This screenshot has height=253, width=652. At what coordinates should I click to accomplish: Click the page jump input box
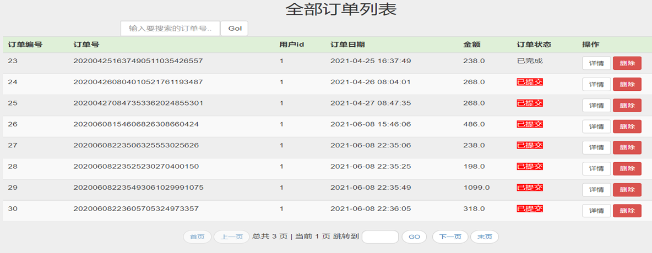(x=380, y=237)
